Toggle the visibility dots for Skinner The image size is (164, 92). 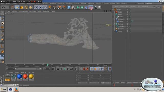click(x=129, y=21)
